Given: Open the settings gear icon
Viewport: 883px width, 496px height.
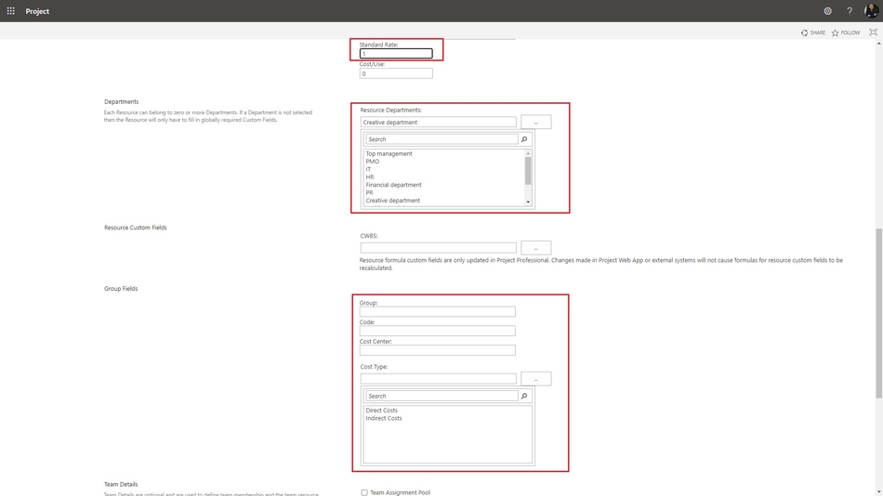Looking at the screenshot, I should click(827, 11).
